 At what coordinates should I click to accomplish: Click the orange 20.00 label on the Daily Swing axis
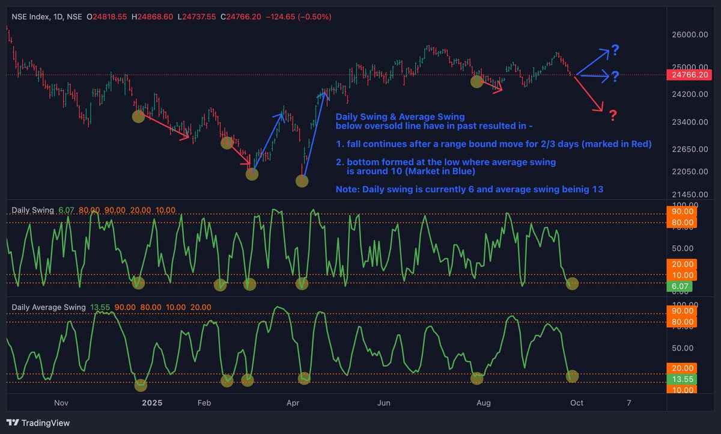coord(681,264)
